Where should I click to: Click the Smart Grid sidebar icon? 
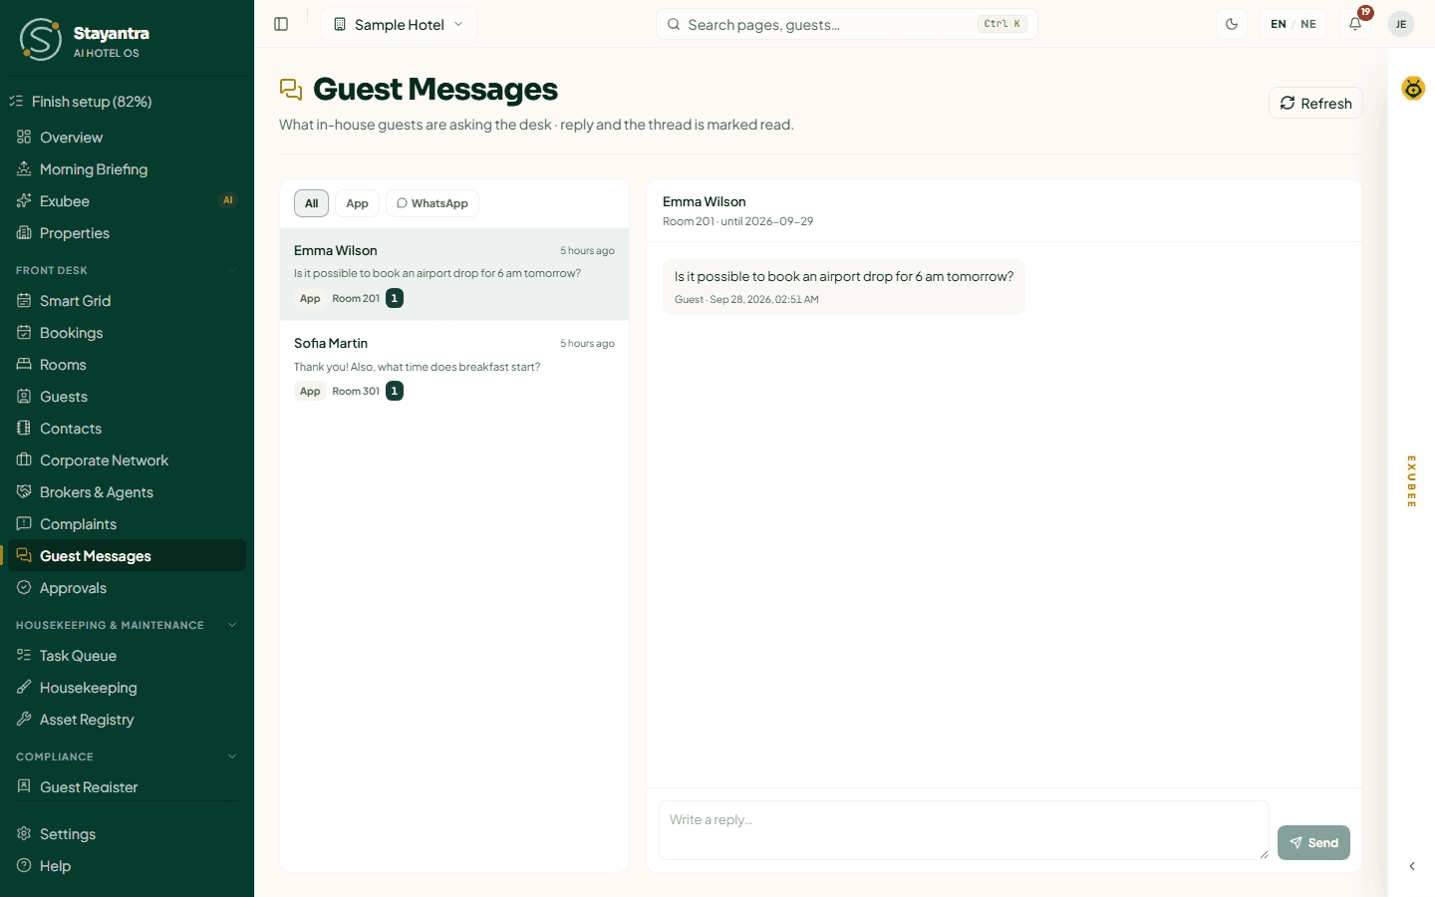point(24,300)
